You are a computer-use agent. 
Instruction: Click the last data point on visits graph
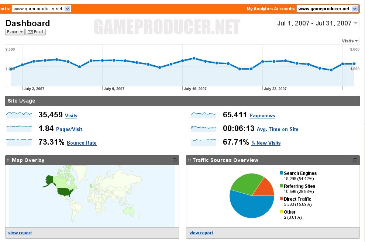point(354,64)
